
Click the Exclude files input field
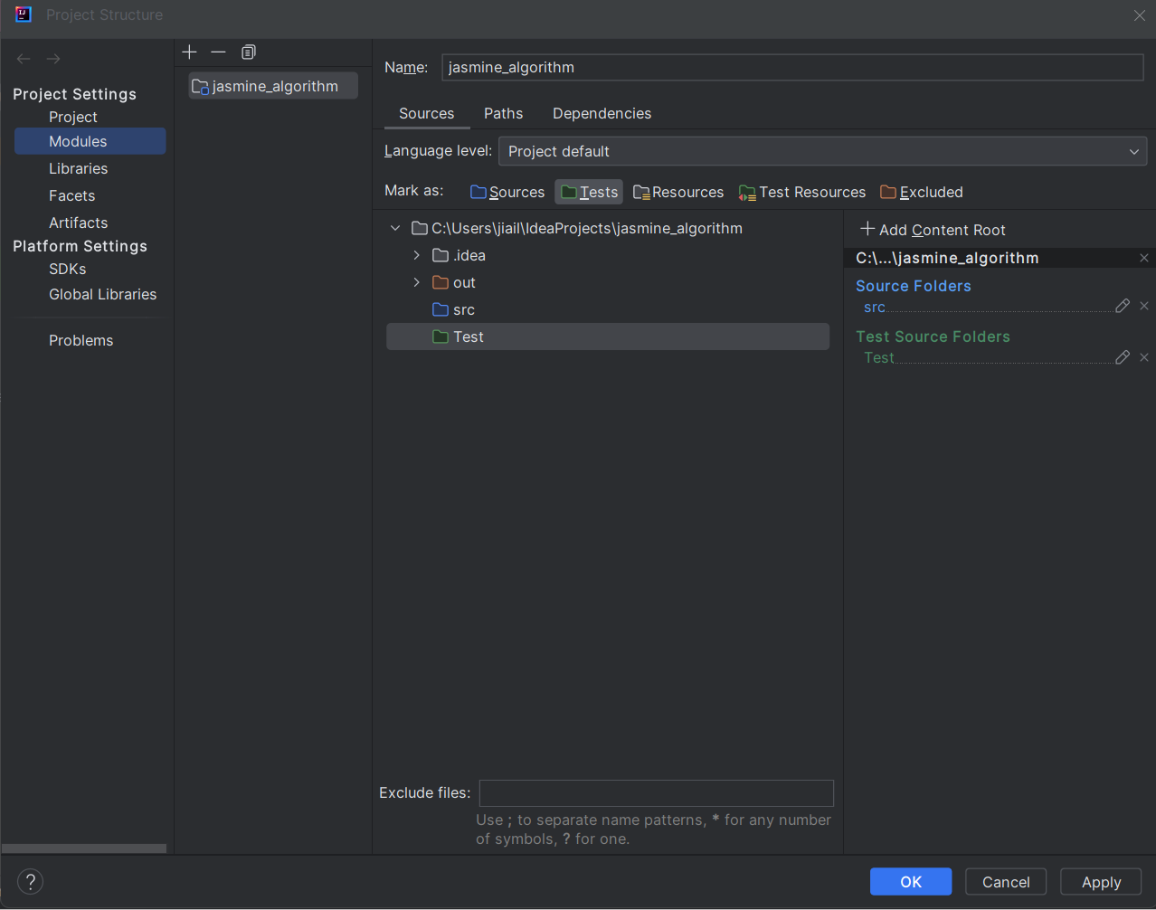(x=656, y=793)
